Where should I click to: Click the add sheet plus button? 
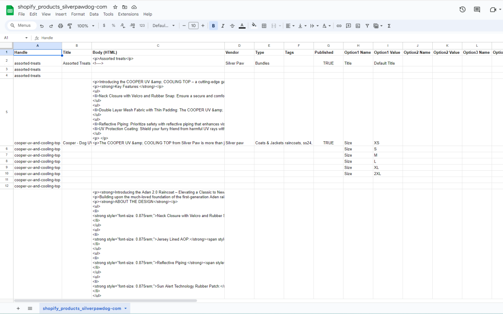[x=18, y=309]
